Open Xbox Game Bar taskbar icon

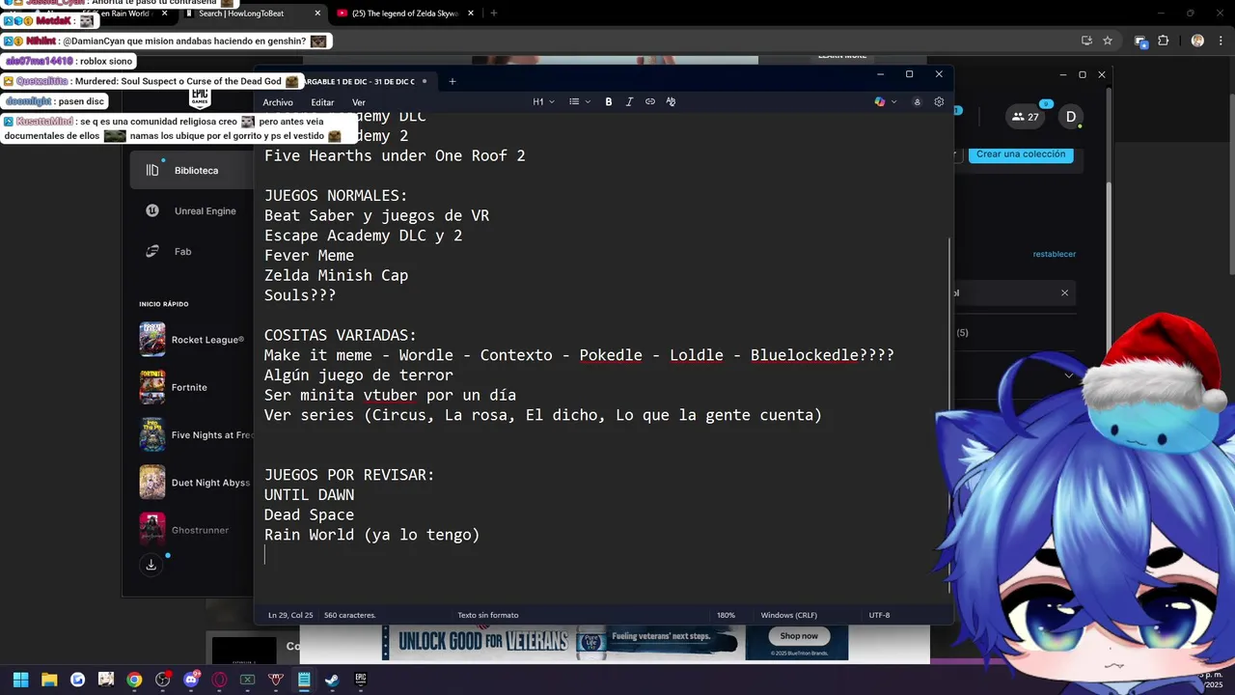point(247,680)
